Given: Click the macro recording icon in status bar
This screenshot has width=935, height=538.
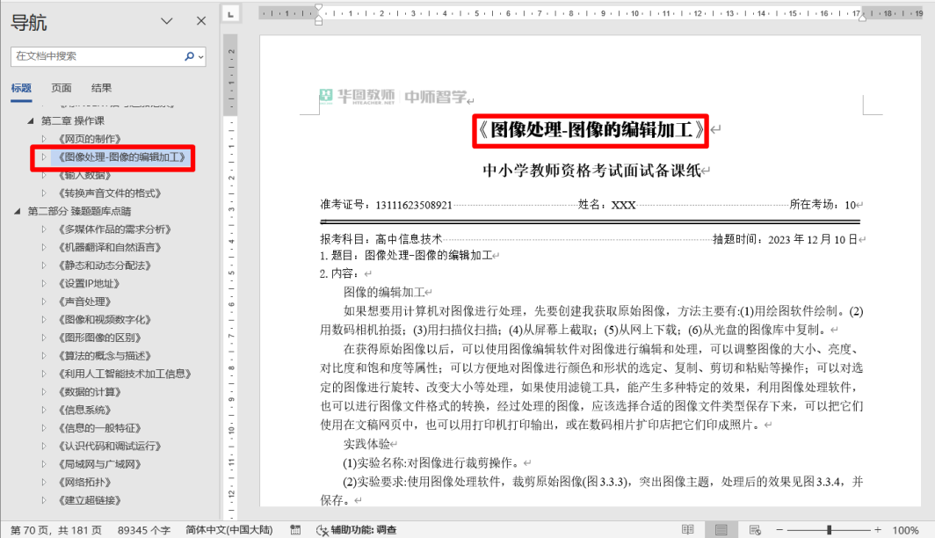Looking at the screenshot, I should click(295, 530).
